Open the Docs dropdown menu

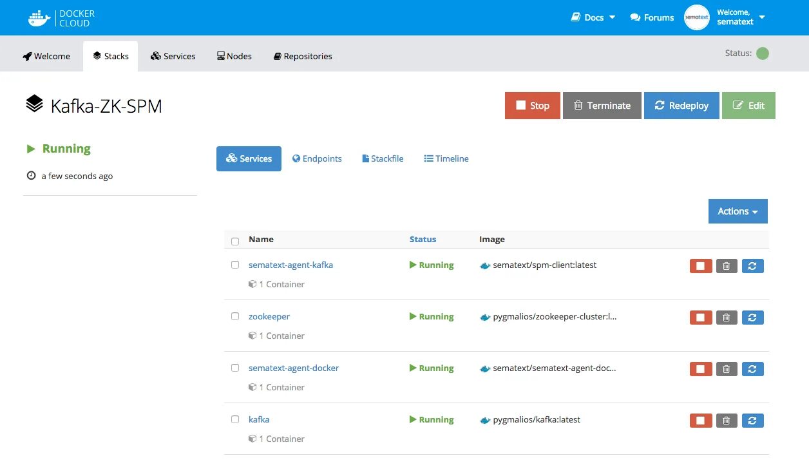593,17
